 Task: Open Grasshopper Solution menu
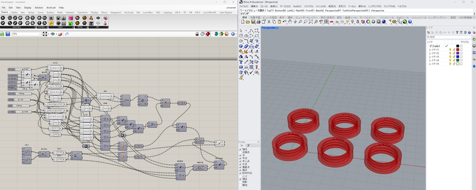coord(39,7)
